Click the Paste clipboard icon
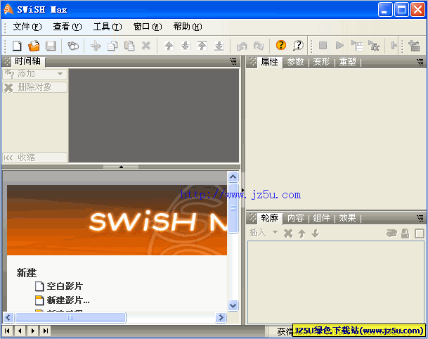Screen dimensions: 428x339 pos(129,46)
